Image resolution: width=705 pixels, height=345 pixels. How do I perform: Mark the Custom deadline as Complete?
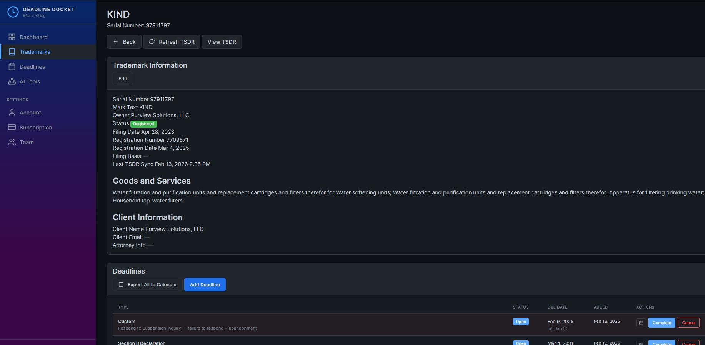tap(662, 323)
